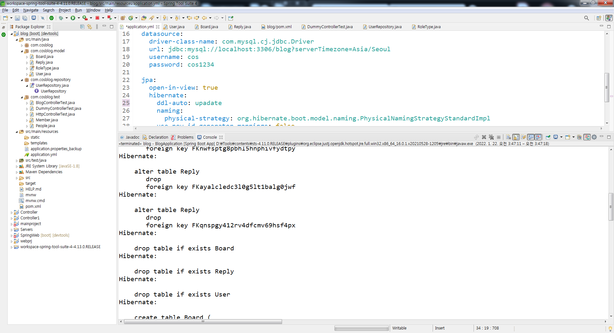
Task: Open the Debug button dropdown arrow
Action: pyautogui.click(x=67, y=18)
